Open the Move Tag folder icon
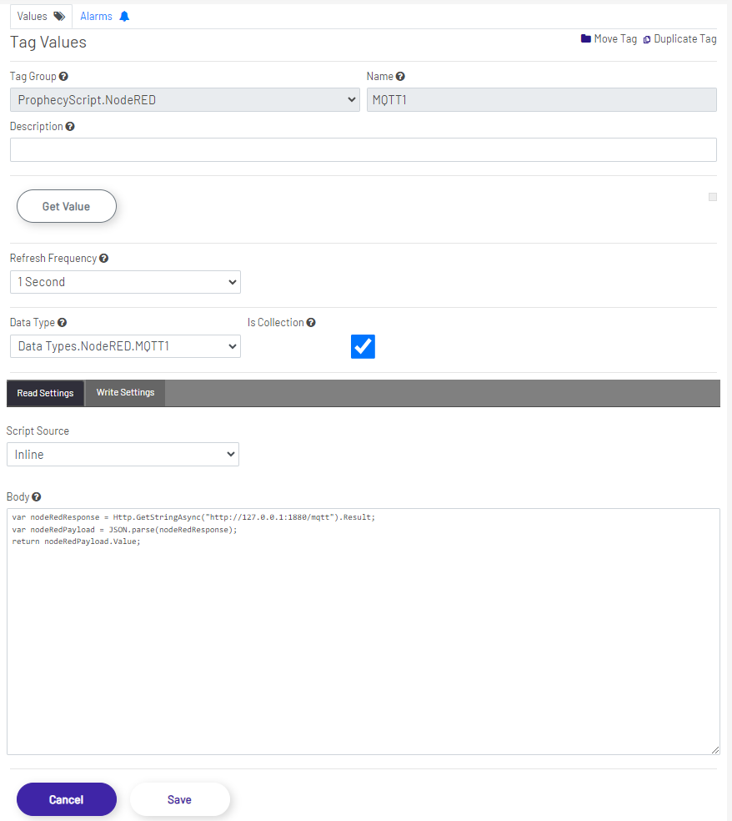 click(586, 38)
